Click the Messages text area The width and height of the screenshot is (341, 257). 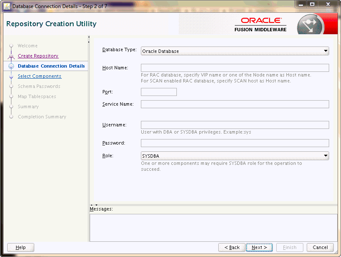(213, 228)
